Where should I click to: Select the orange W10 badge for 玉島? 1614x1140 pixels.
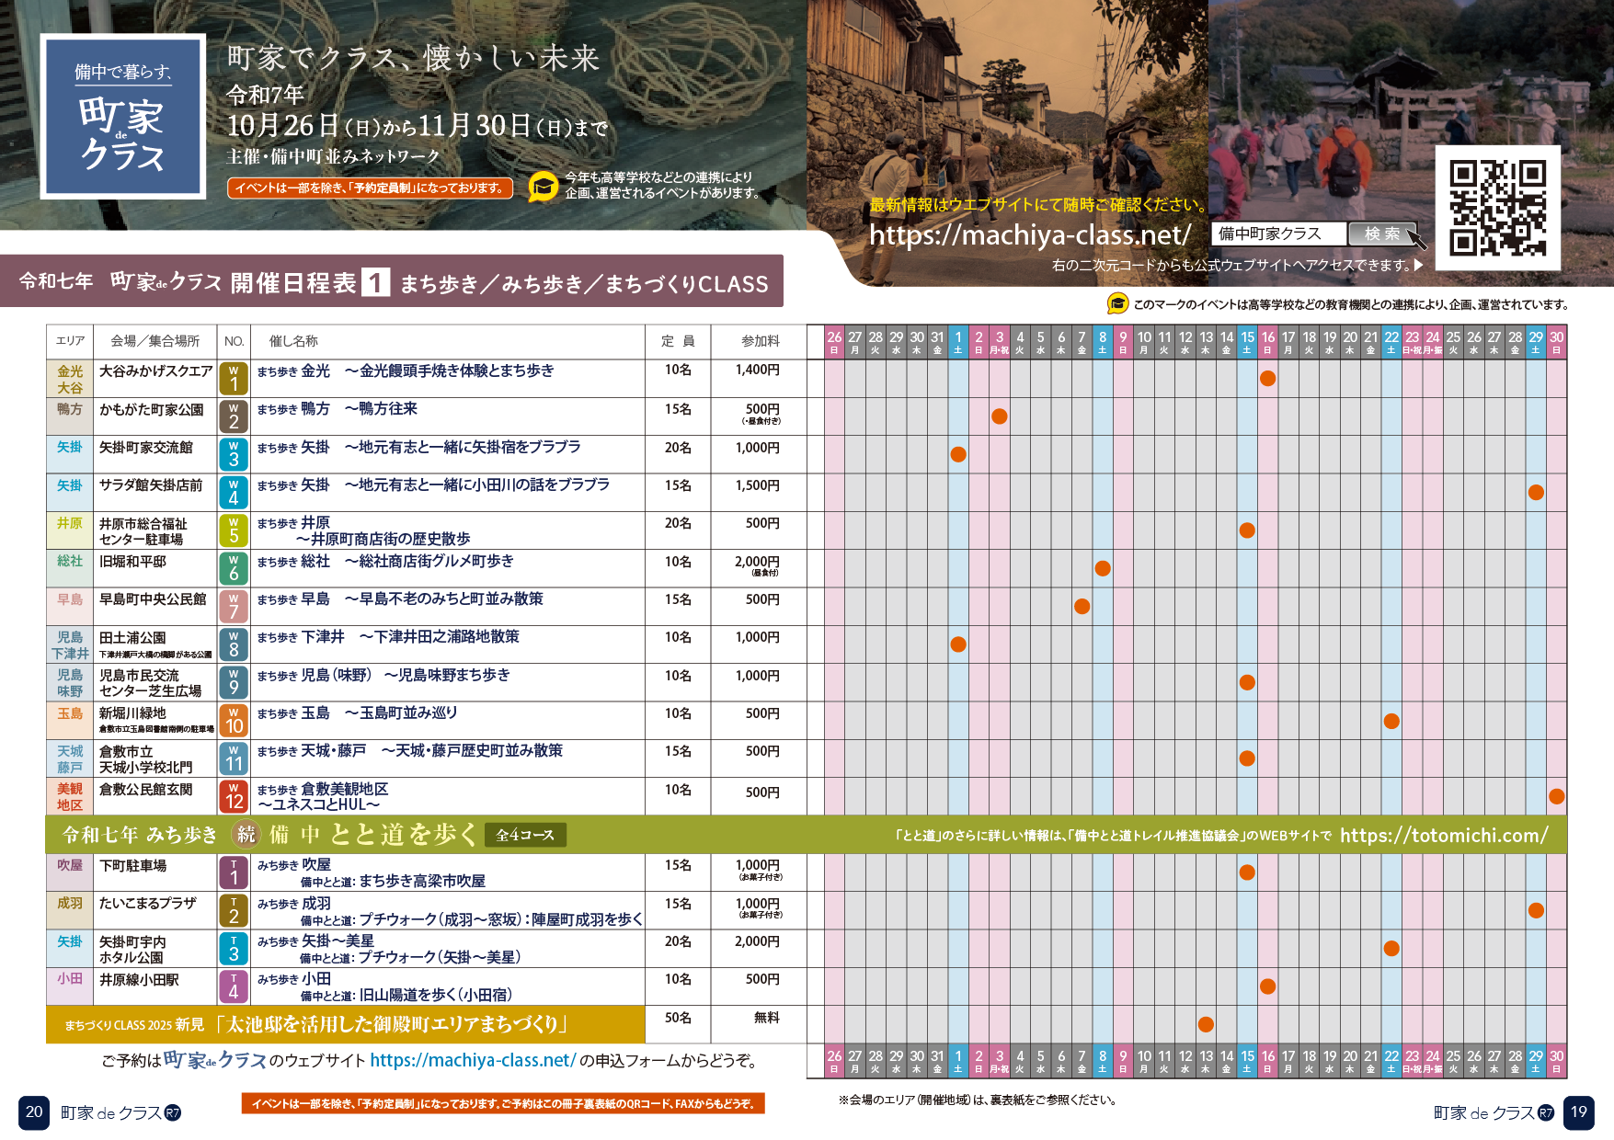point(234,721)
